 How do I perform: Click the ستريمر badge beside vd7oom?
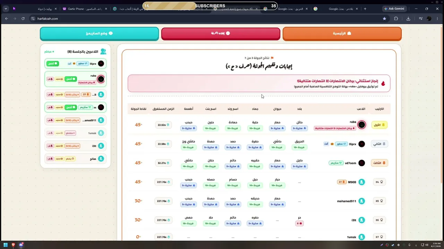click(336, 163)
